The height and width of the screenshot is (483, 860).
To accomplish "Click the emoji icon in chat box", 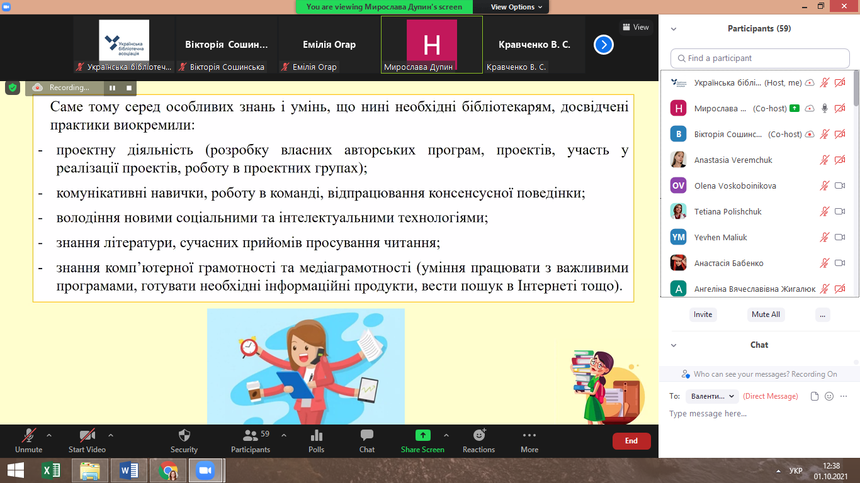I will (x=829, y=396).
